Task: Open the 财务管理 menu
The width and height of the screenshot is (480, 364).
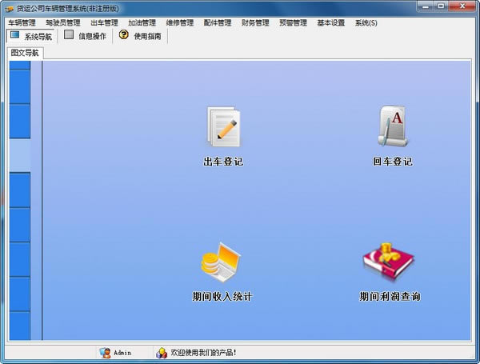Action: (x=255, y=22)
